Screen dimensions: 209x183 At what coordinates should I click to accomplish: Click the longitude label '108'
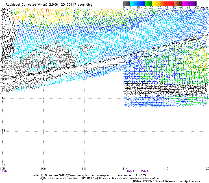pos(43,169)
